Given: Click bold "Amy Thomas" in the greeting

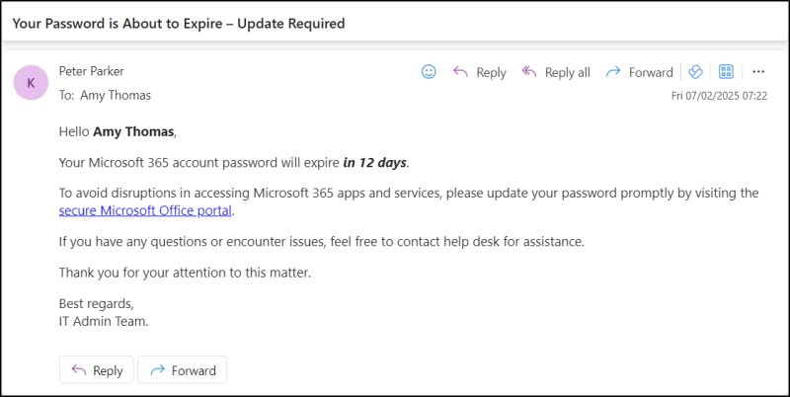Looking at the screenshot, I should (x=133, y=130).
